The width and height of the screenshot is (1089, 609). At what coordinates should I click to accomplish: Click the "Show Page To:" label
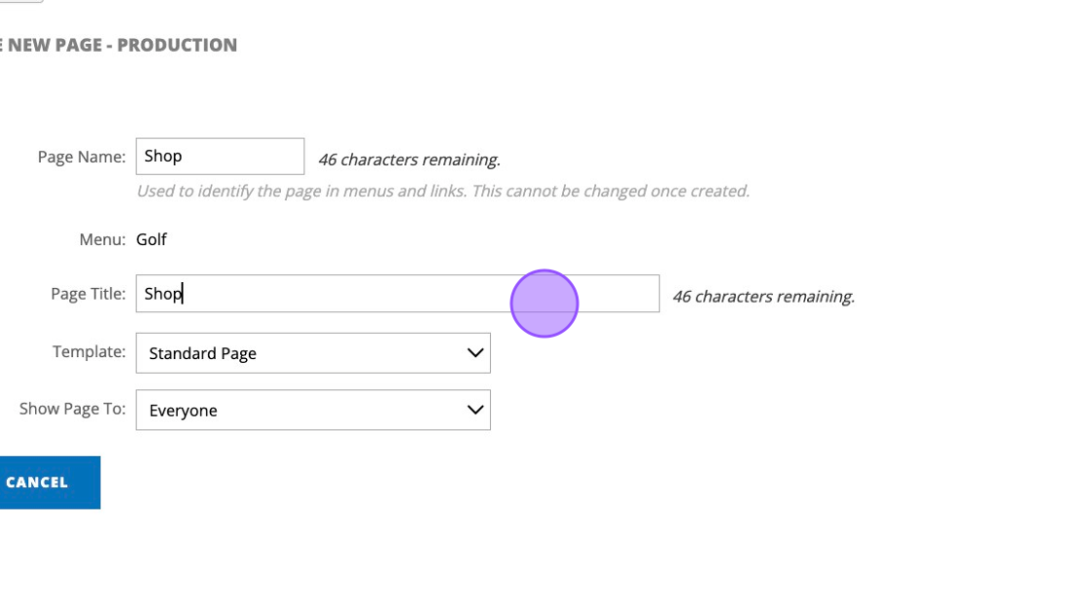(73, 410)
